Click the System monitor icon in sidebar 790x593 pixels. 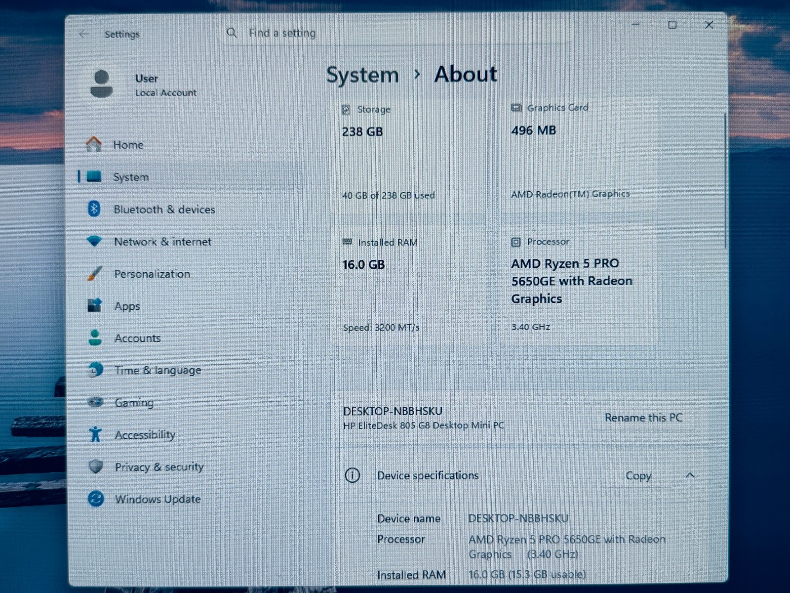click(94, 176)
